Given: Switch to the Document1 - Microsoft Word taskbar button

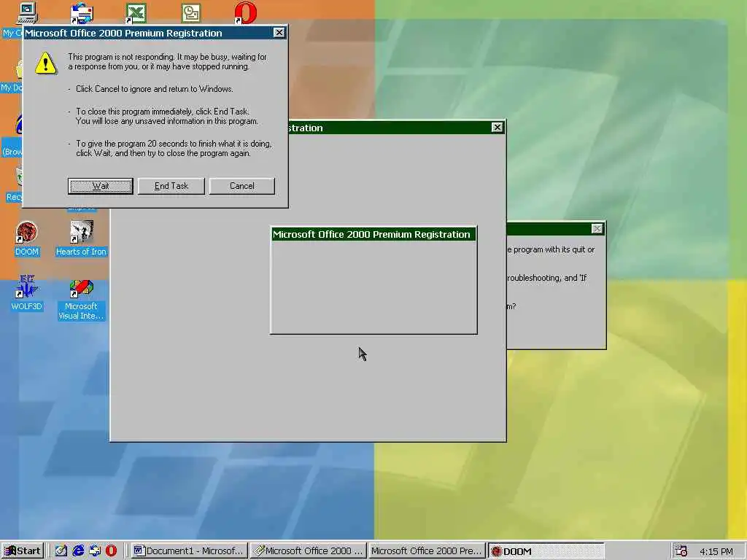Looking at the screenshot, I should click(x=189, y=551).
